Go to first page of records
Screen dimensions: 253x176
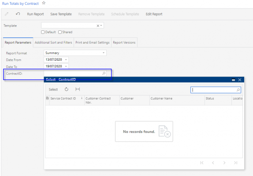[x=202, y=163]
